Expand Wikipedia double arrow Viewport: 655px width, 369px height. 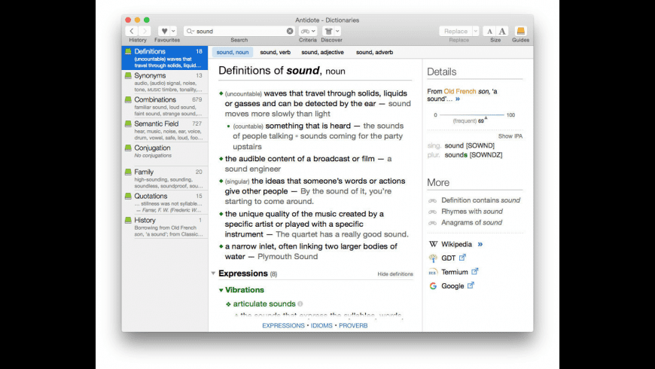coord(480,245)
